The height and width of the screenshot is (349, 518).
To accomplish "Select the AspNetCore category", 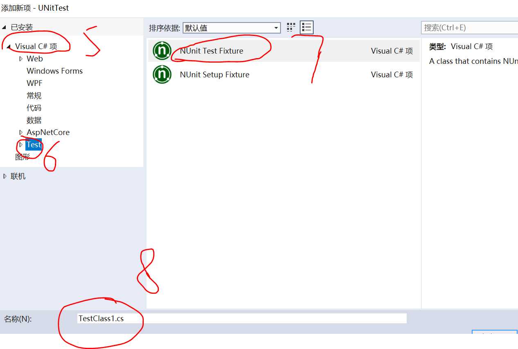I will point(48,132).
